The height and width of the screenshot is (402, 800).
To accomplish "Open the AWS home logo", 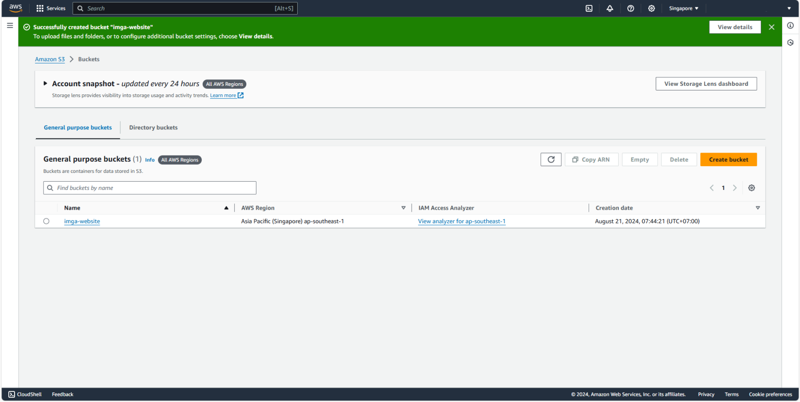I will tap(16, 8).
